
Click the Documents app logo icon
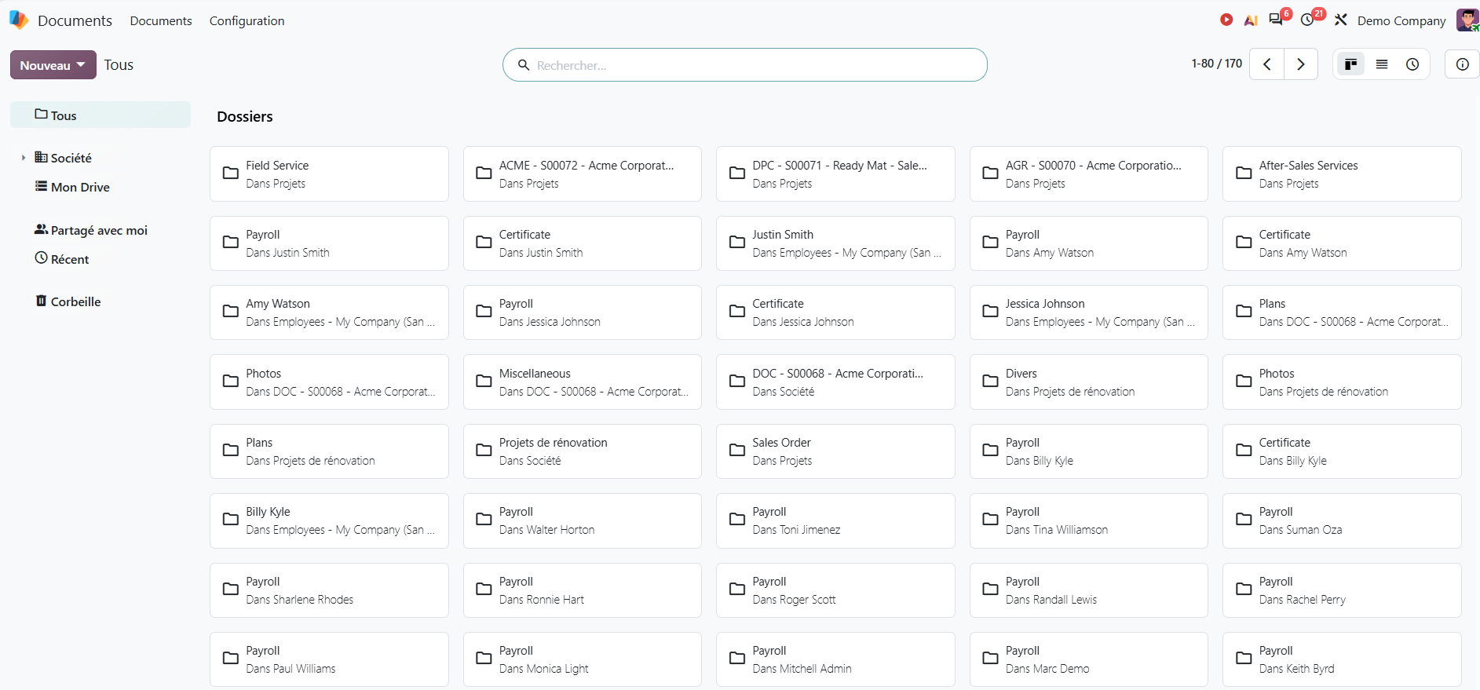point(19,20)
